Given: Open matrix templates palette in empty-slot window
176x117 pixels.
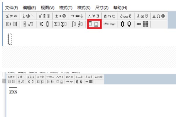Looking at the screenshot, I should pyautogui.click(x=142, y=24).
